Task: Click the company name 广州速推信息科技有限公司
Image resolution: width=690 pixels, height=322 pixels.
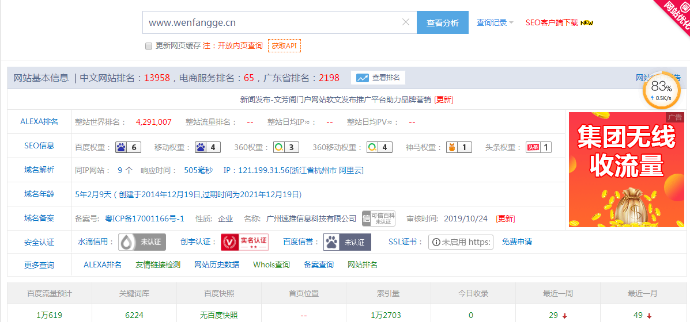Action: 311,218
